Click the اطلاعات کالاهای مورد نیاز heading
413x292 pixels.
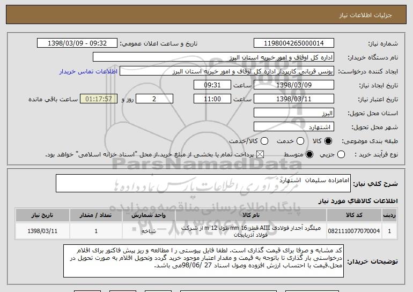click(x=358, y=201)
